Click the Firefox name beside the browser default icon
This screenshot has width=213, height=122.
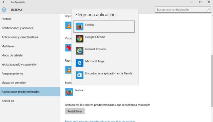click(79, 90)
